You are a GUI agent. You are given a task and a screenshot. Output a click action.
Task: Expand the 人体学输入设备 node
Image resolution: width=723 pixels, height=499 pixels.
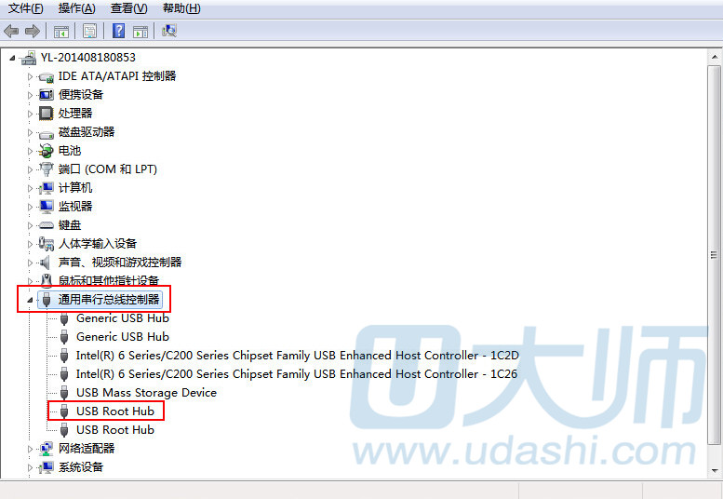[30, 244]
